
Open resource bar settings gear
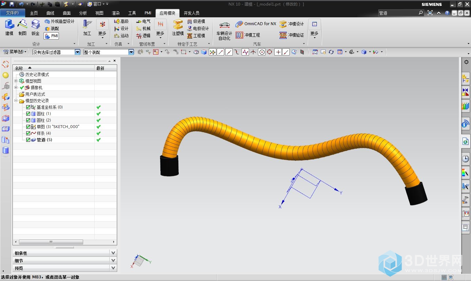pos(466,62)
